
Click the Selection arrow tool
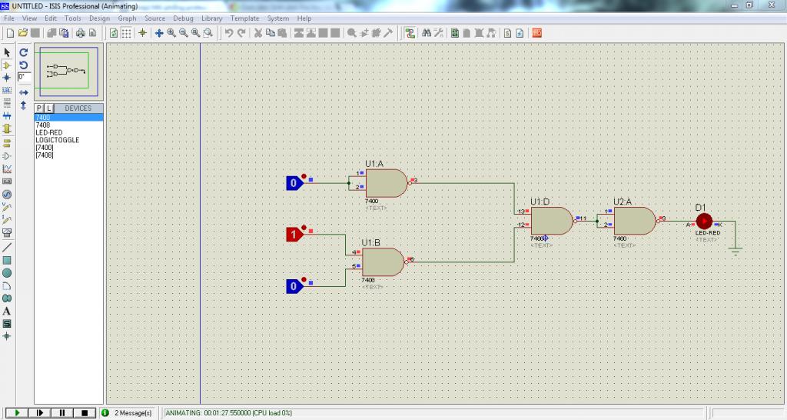click(x=7, y=52)
